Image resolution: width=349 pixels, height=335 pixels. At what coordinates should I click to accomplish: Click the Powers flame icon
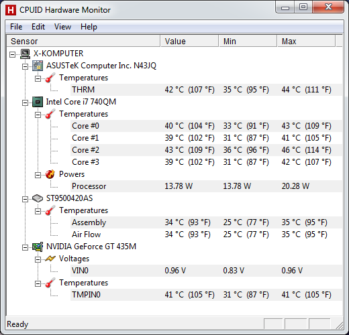coord(50,174)
